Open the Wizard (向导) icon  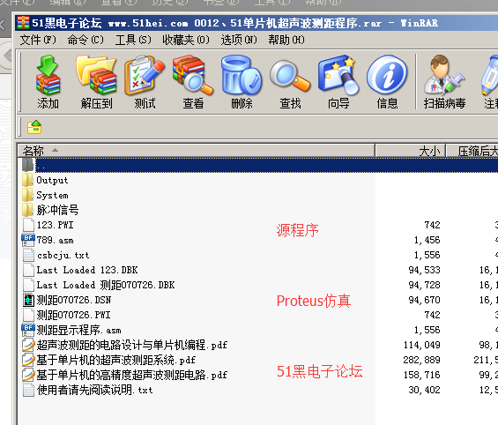click(x=338, y=75)
